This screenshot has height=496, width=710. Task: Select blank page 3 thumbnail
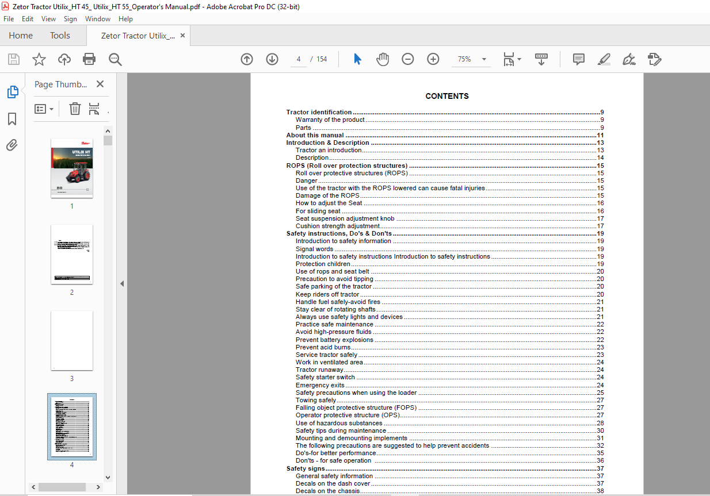pos(72,340)
